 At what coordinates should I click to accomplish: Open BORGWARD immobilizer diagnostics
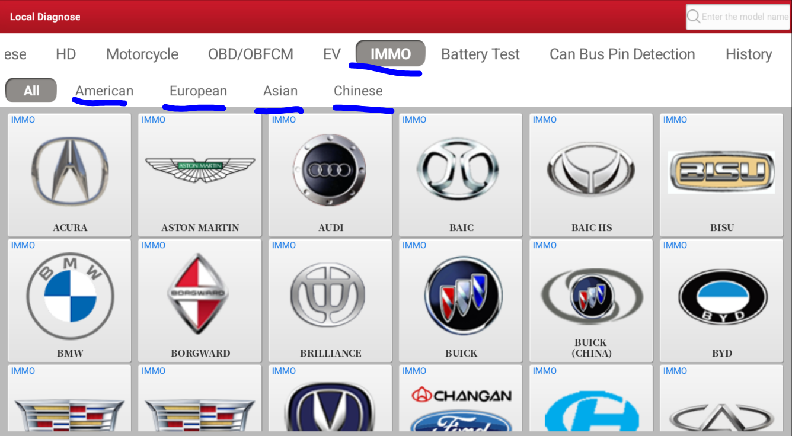pos(200,299)
